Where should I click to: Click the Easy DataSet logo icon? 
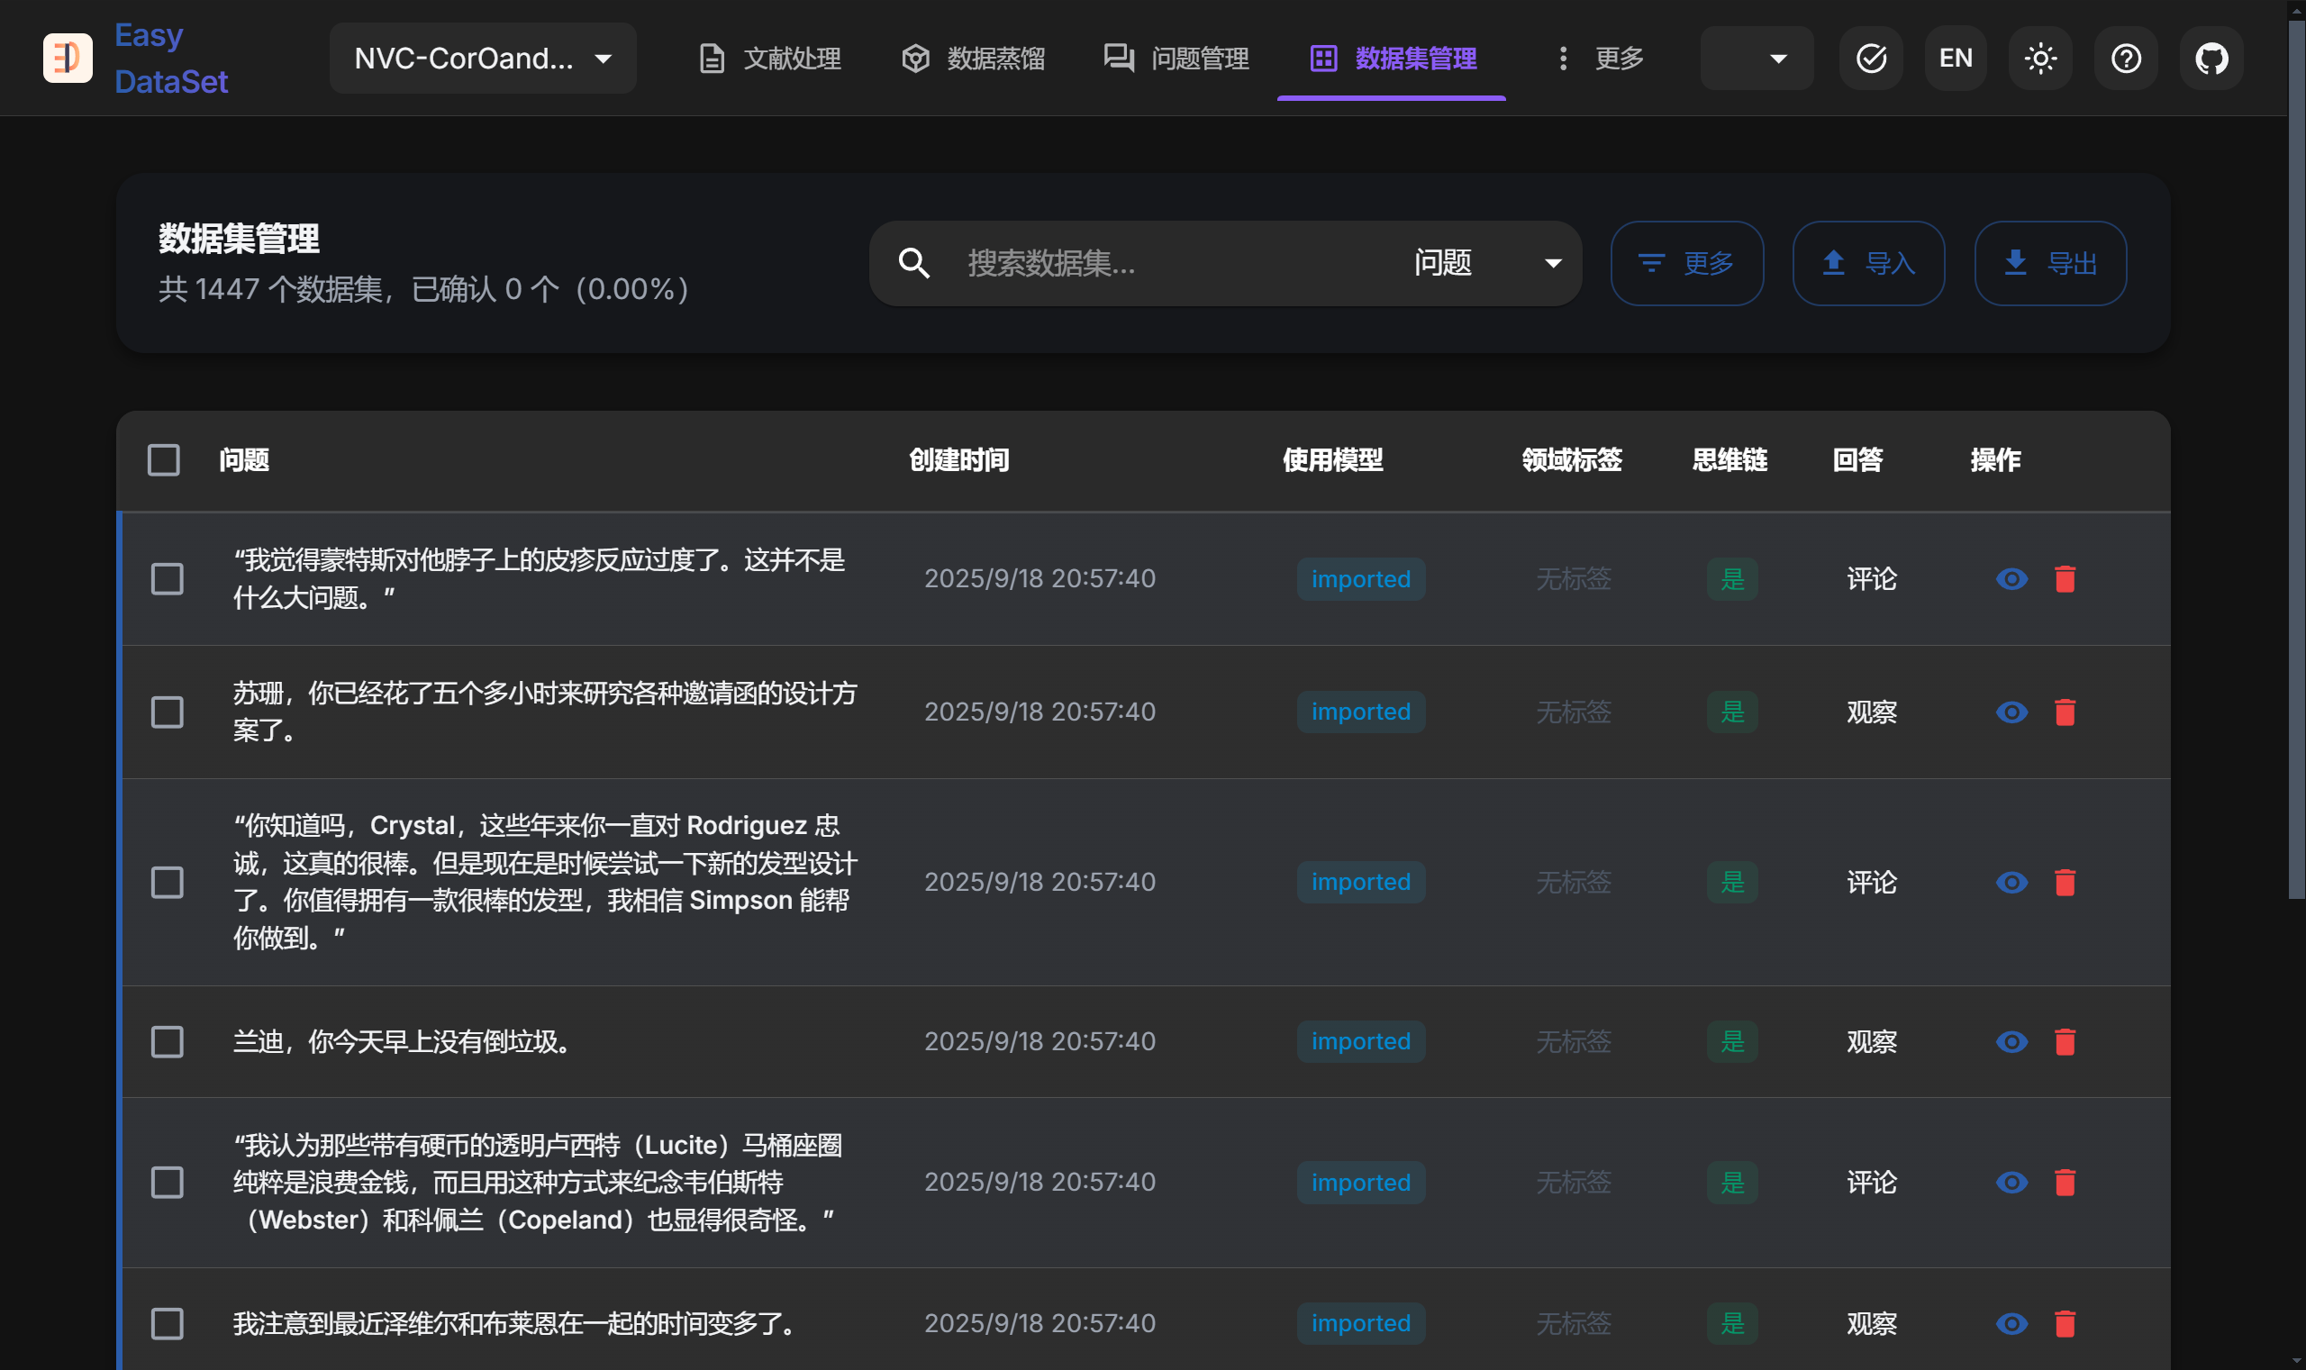(x=68, y=59)
